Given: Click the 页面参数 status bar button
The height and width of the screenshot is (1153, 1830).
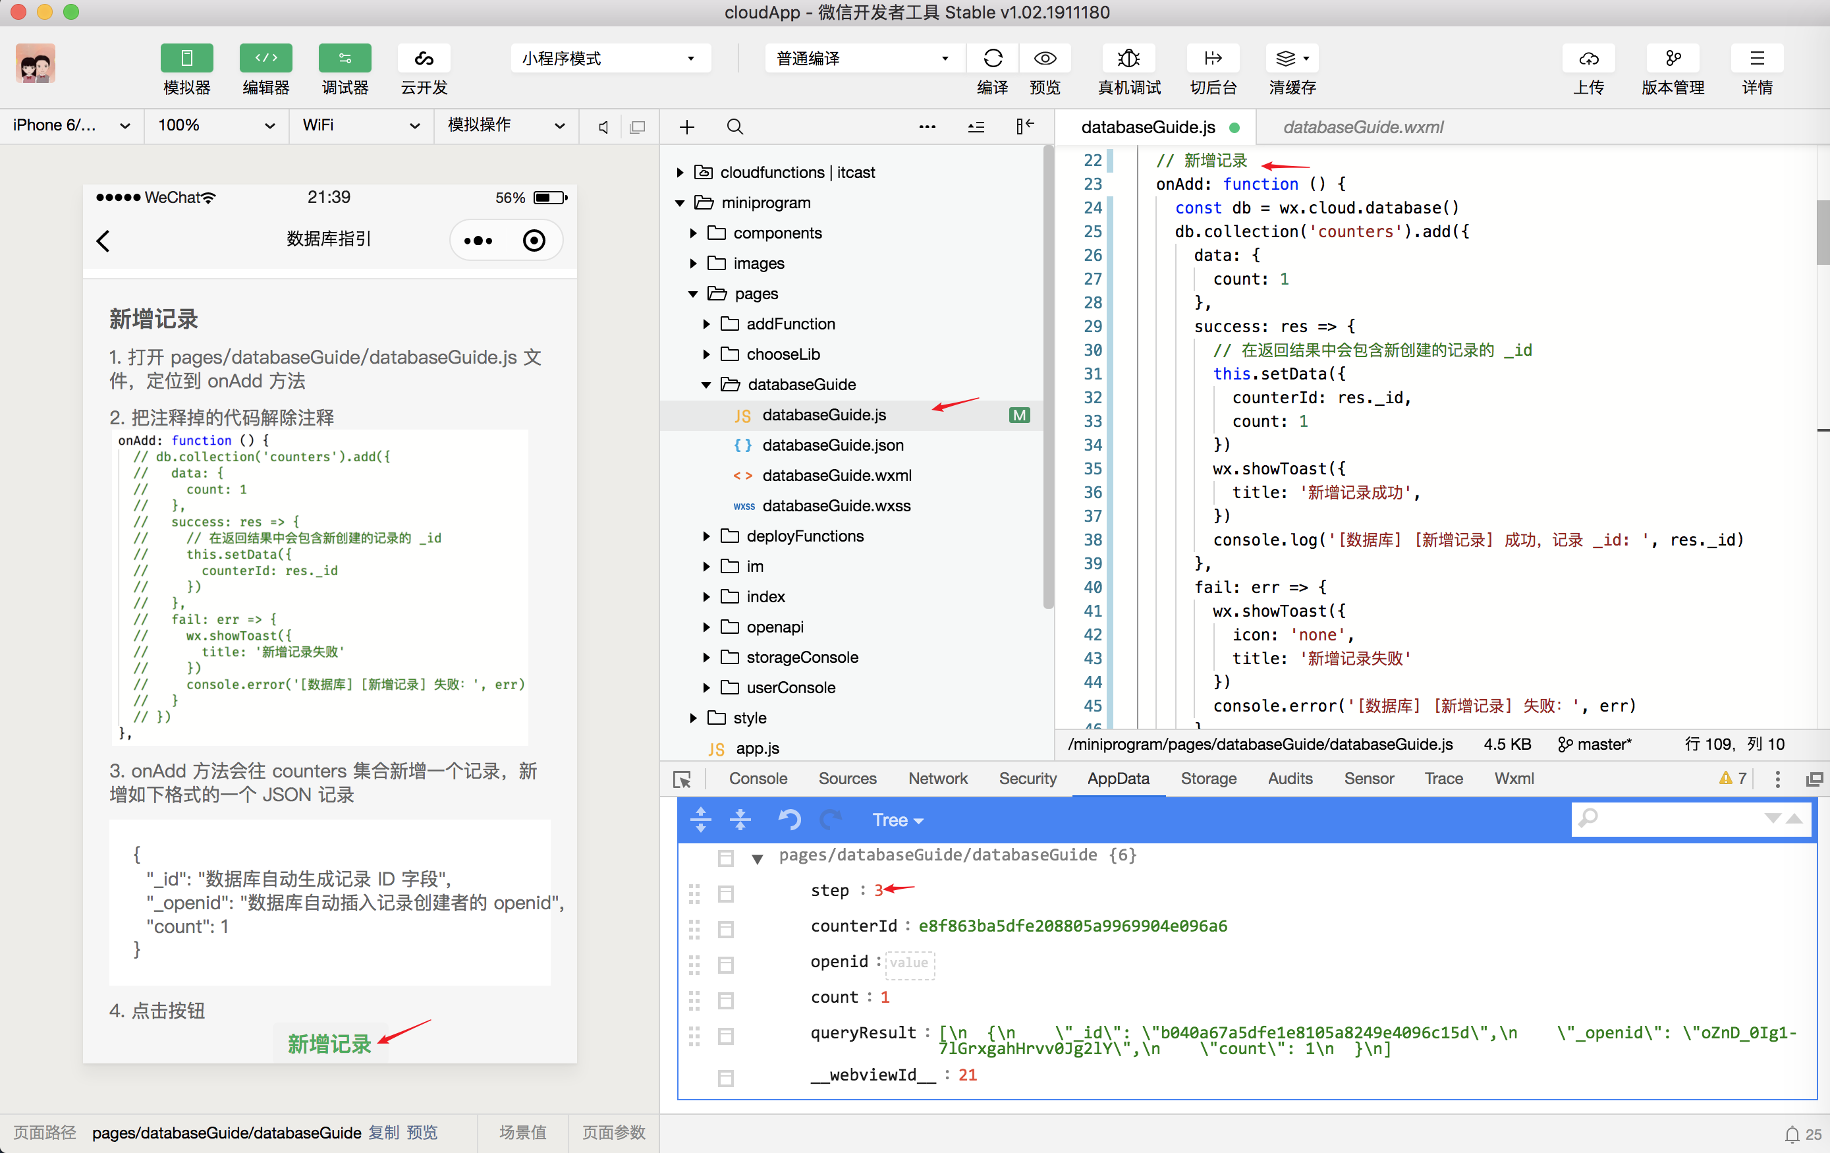Looking at the screenshot, I should 614,1133.
